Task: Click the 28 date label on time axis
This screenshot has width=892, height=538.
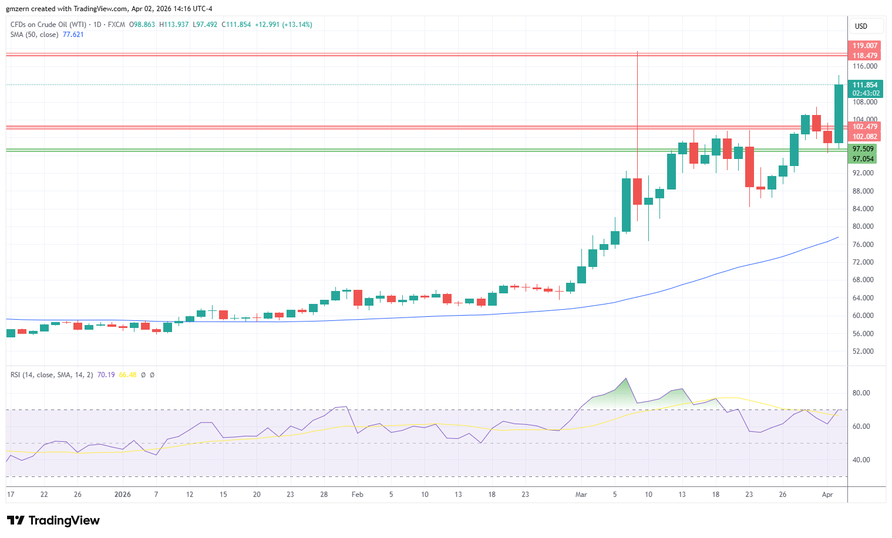Action: point(324,495)
